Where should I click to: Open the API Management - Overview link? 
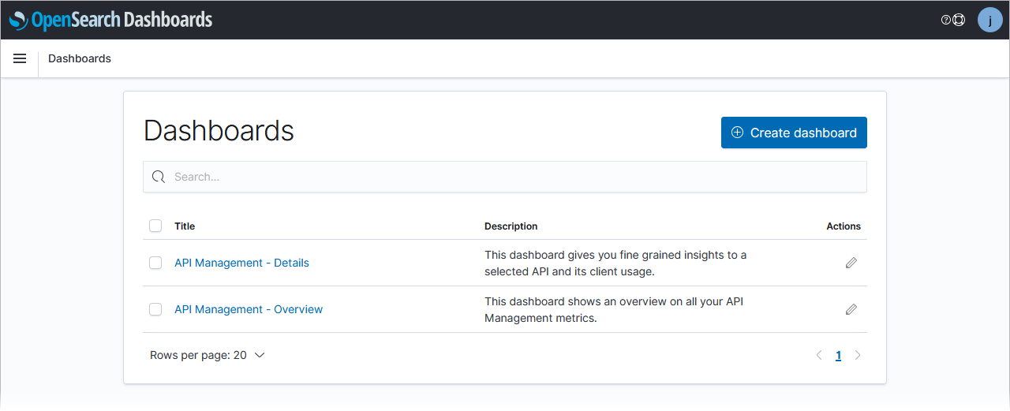pyautogui.click(x=249, y=309)
